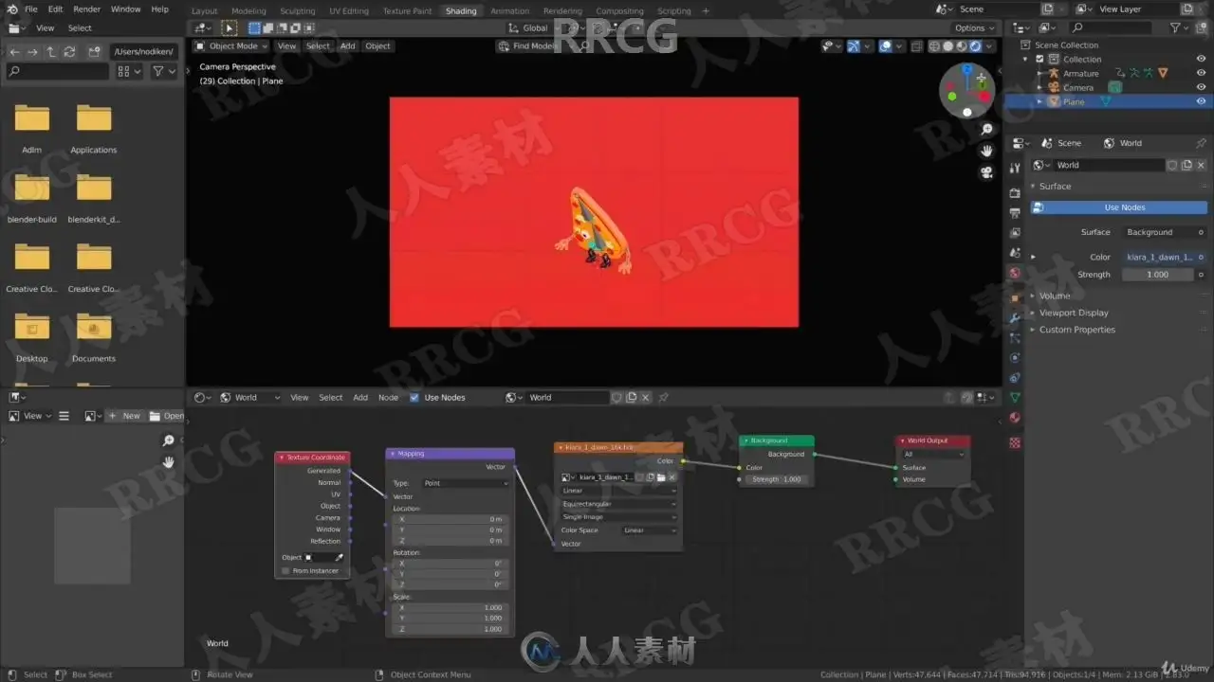
Task: Open the World properties tab
Action: point(1015,274)
